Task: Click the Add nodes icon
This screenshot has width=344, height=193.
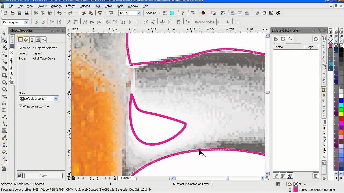Action: point(36,22)
